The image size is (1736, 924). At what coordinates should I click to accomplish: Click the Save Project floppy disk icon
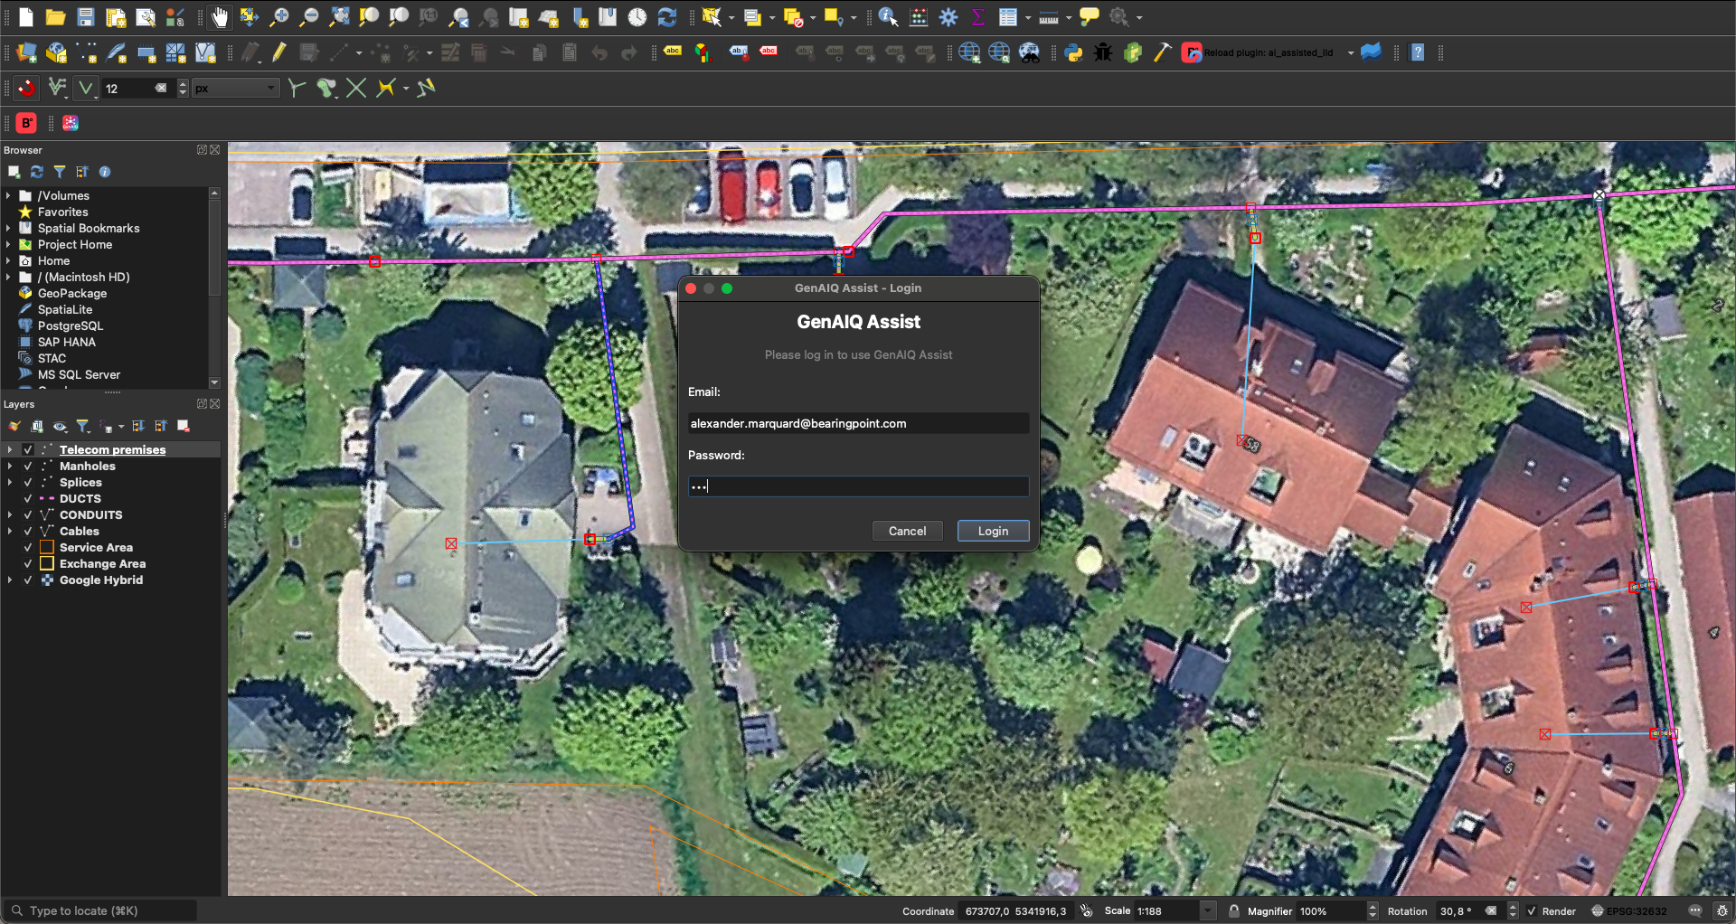pyautogui.click(x=85, y=17)
